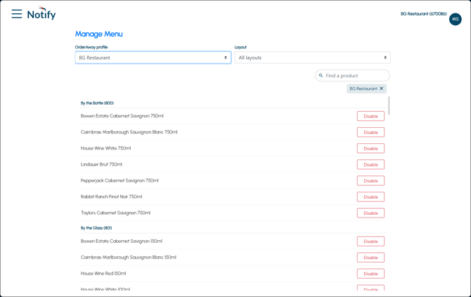The image size is (471, 297).
Task: Click the Layout label
Action: (x=240, y=47)
